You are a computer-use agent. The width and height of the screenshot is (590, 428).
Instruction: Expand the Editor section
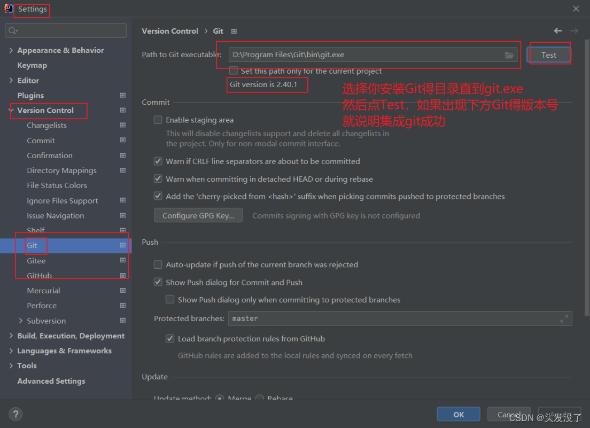coord(11,81)
